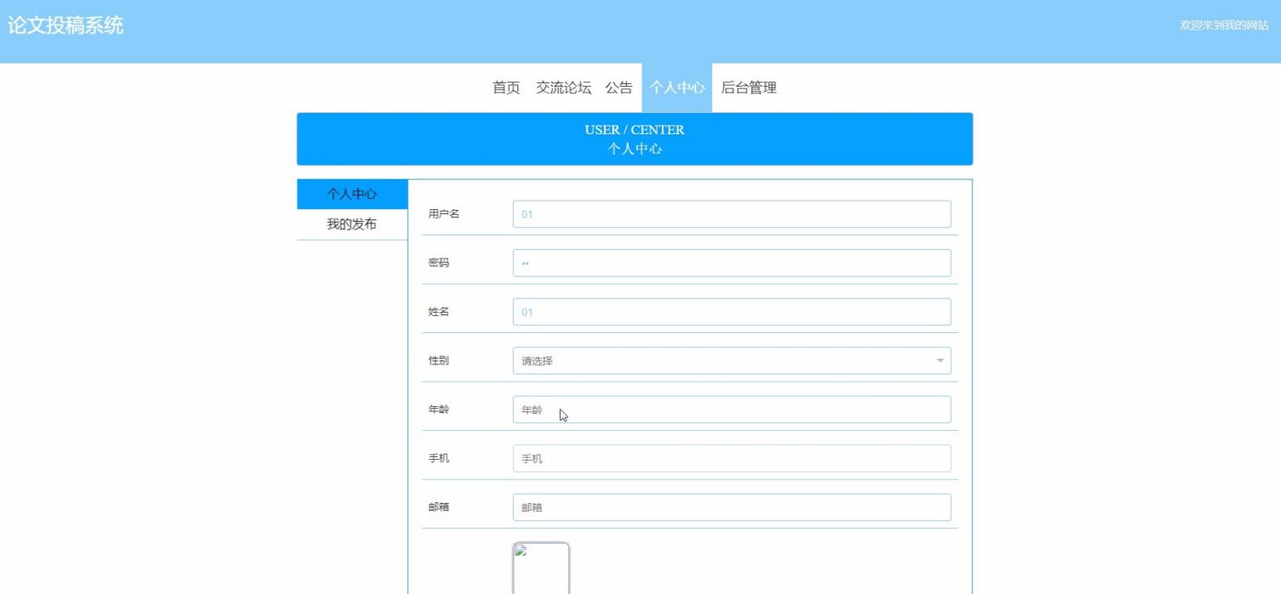Screen dimensions: 1281x594
Task: Click the 密码 input field
Action: [732, 263]
